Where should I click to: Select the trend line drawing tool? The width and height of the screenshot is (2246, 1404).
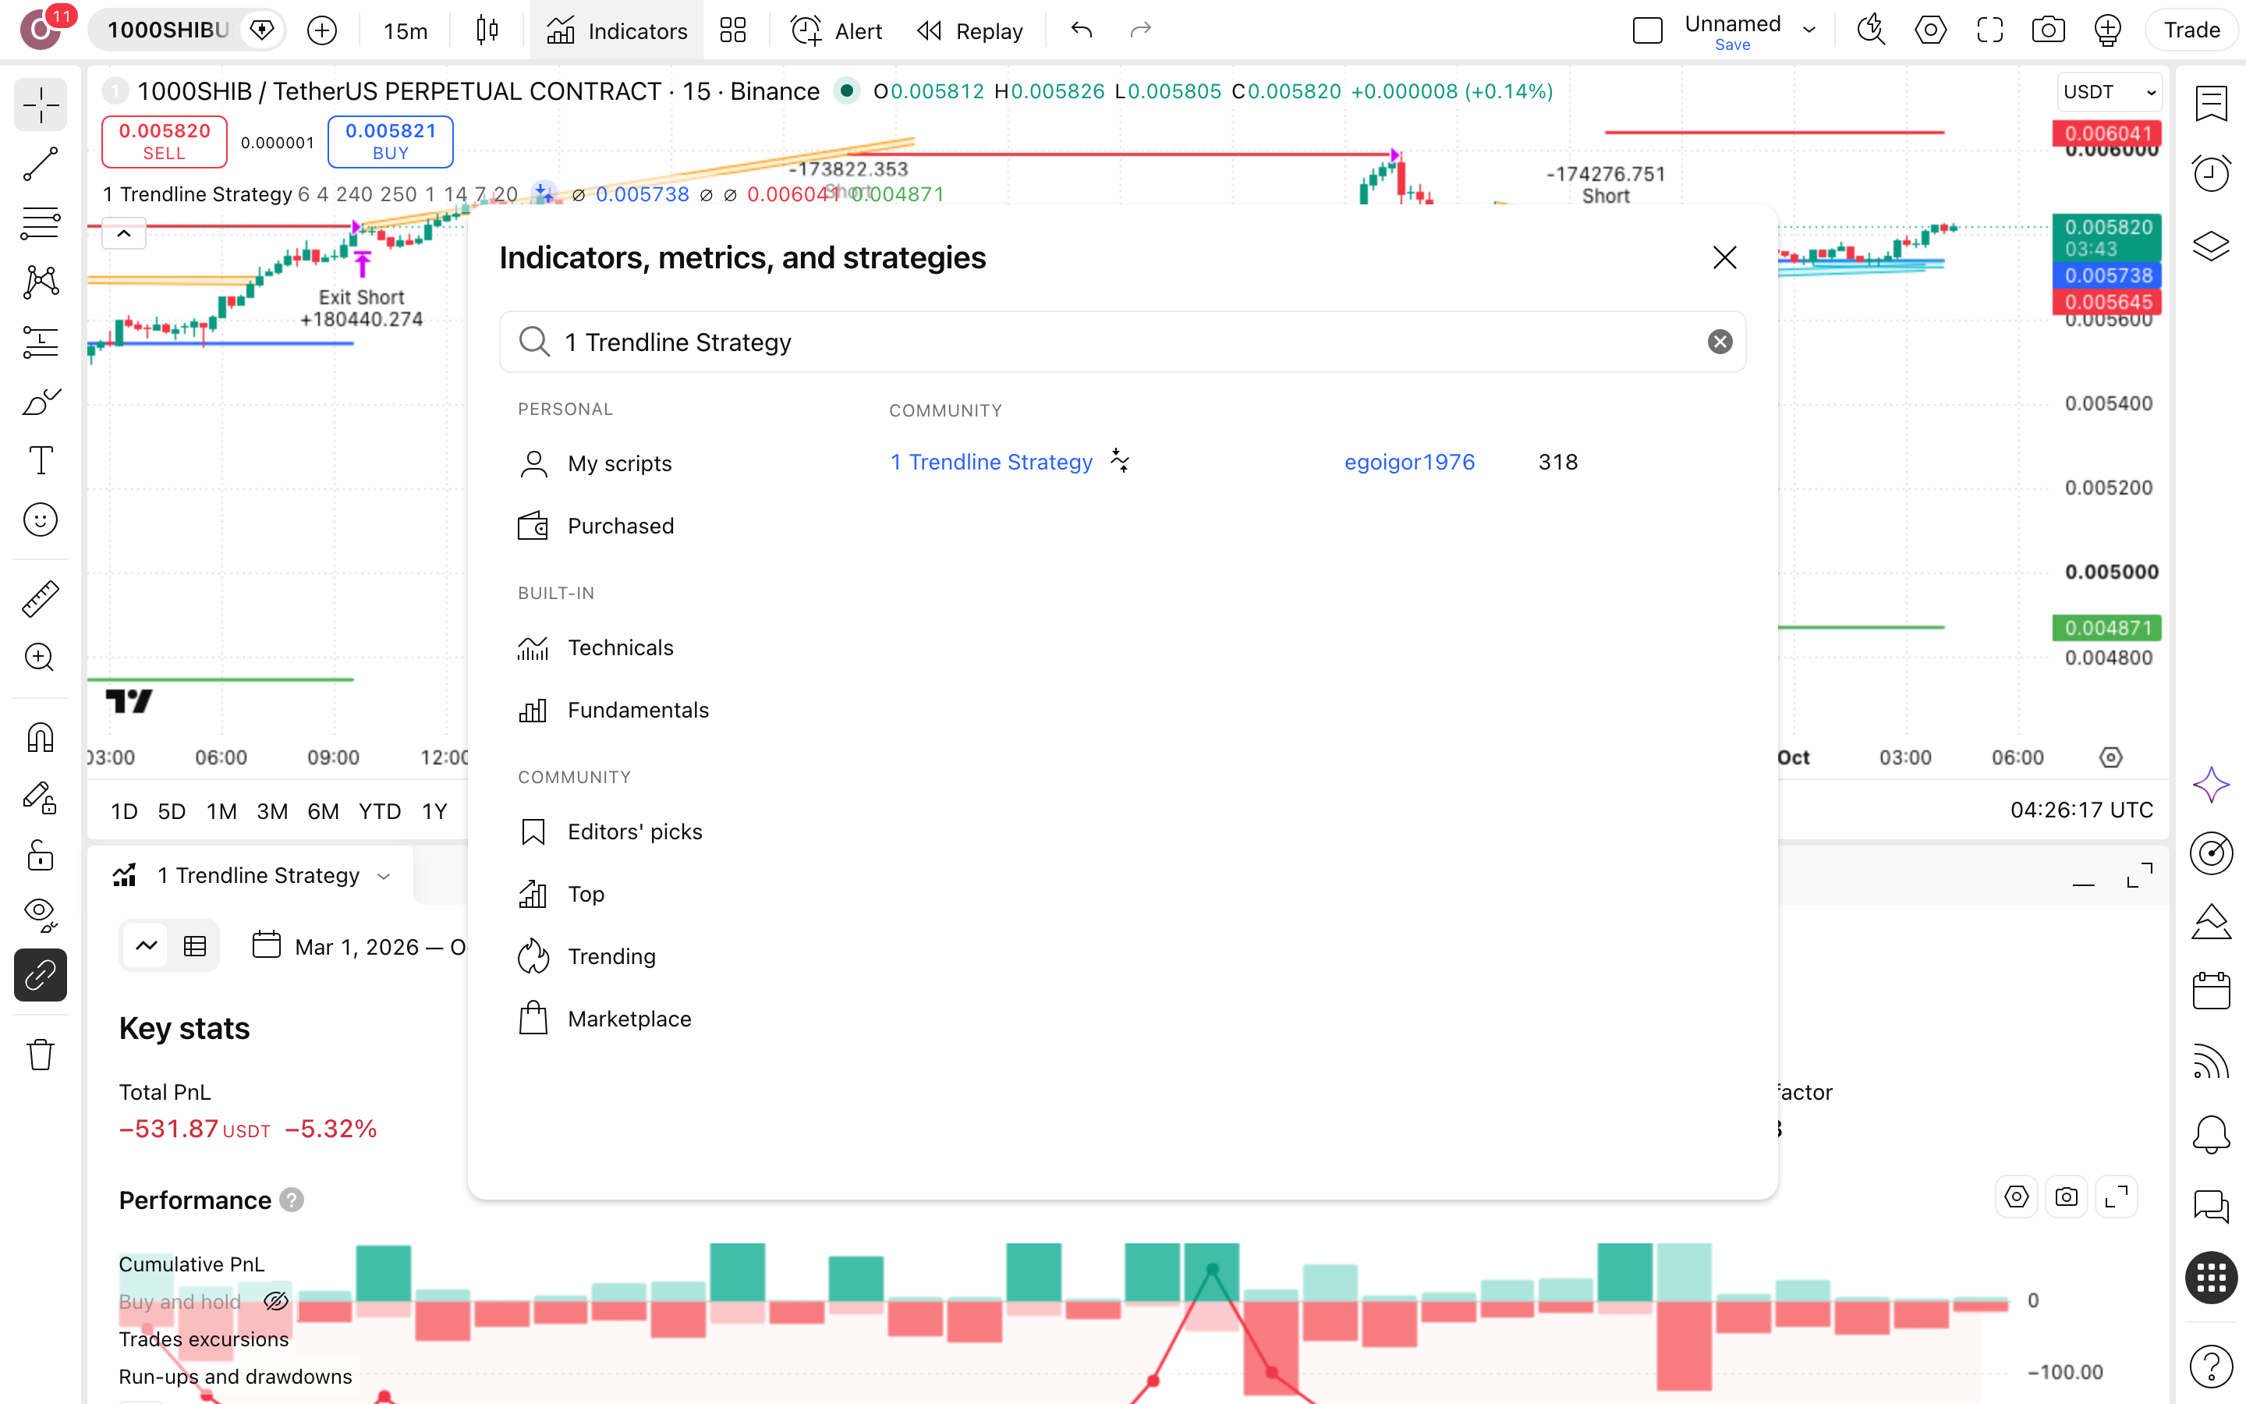40,164
